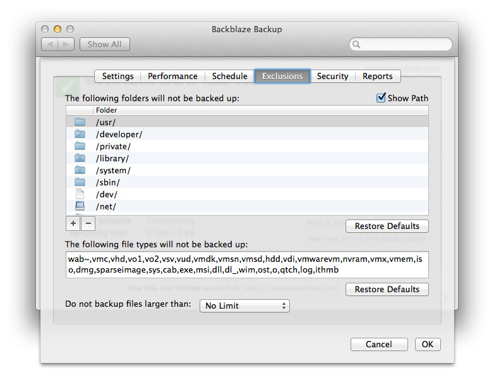The height and width of the screenshot is (370, 494).
Task: Restore Defaults for excluded file types
Action: pyautogui.click(x=387, y=289)
